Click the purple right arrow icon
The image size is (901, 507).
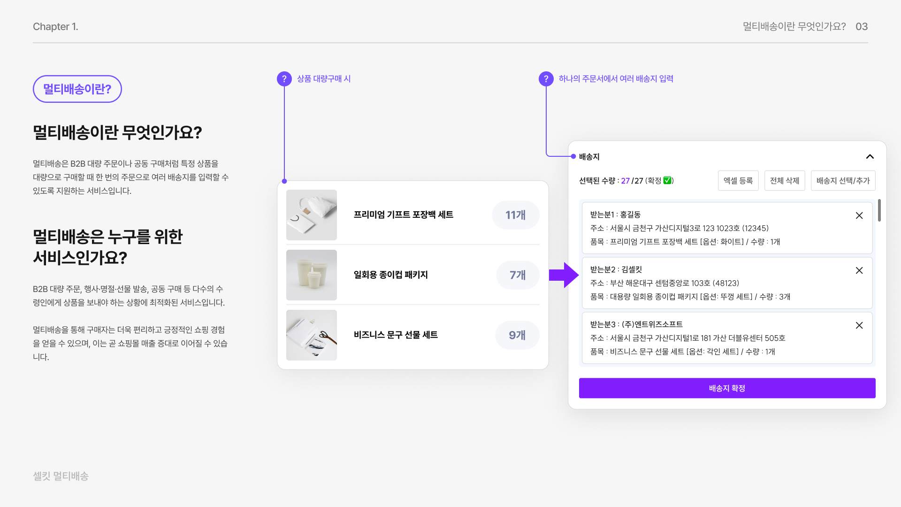tap(563, 275)
